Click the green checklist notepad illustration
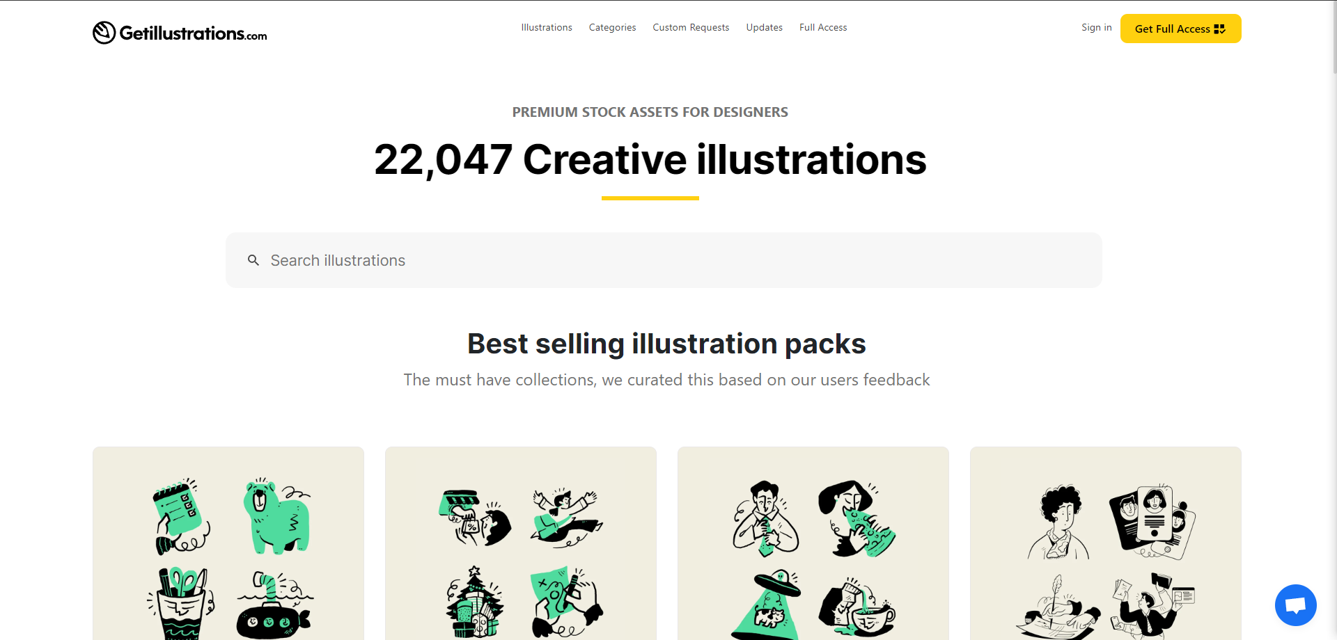This screenshot has height=640, width=1337. click(x=180, y=516)
